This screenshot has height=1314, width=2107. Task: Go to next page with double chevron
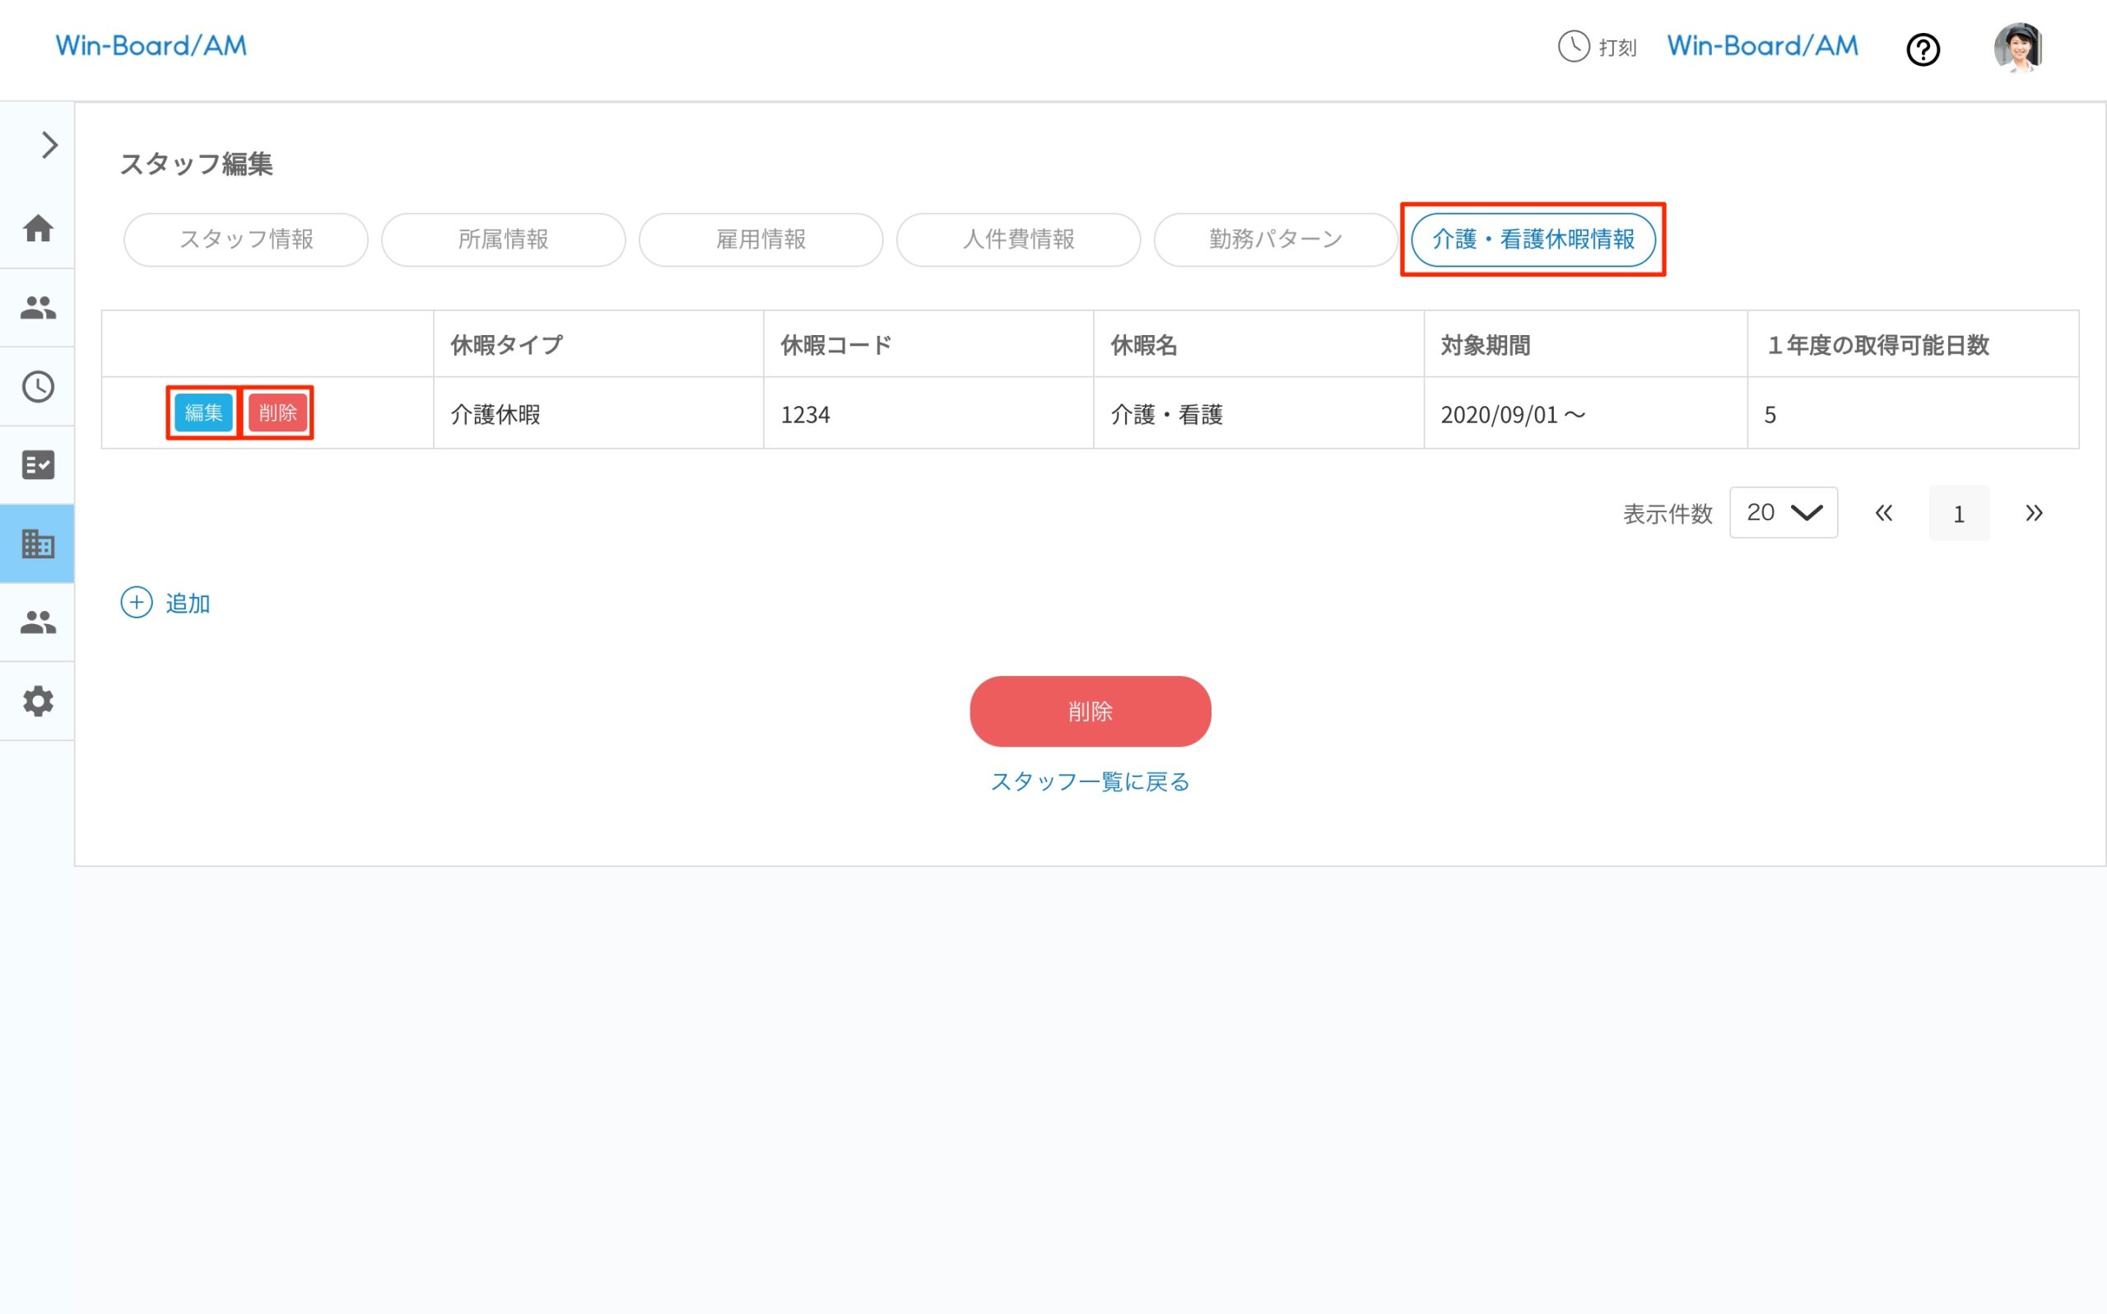pyautogui.click(x=2034, y=513)
